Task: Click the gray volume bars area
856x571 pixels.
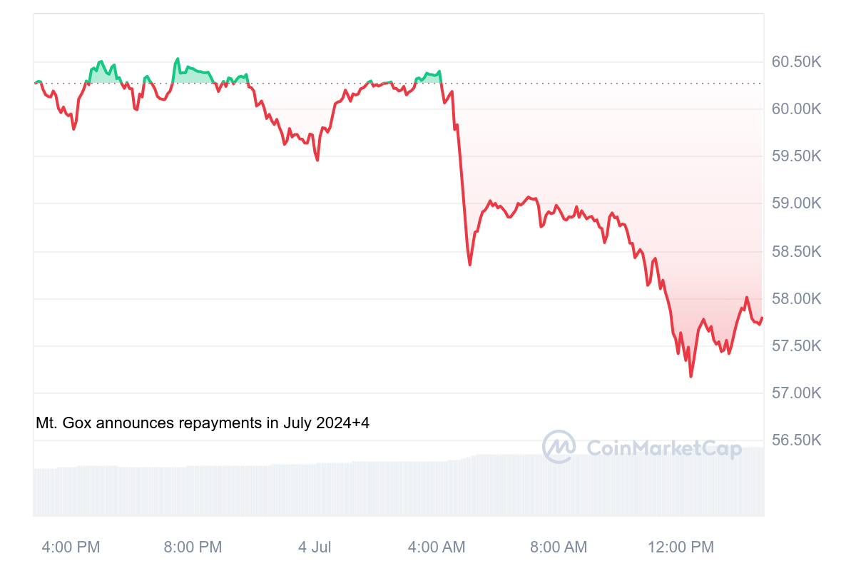Action: tap(398, 485)
